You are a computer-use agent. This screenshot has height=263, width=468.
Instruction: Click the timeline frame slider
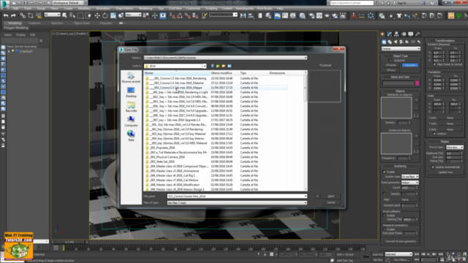69,242
